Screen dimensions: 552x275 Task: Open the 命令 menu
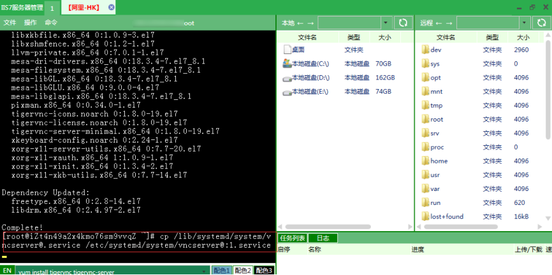(51, 23)
